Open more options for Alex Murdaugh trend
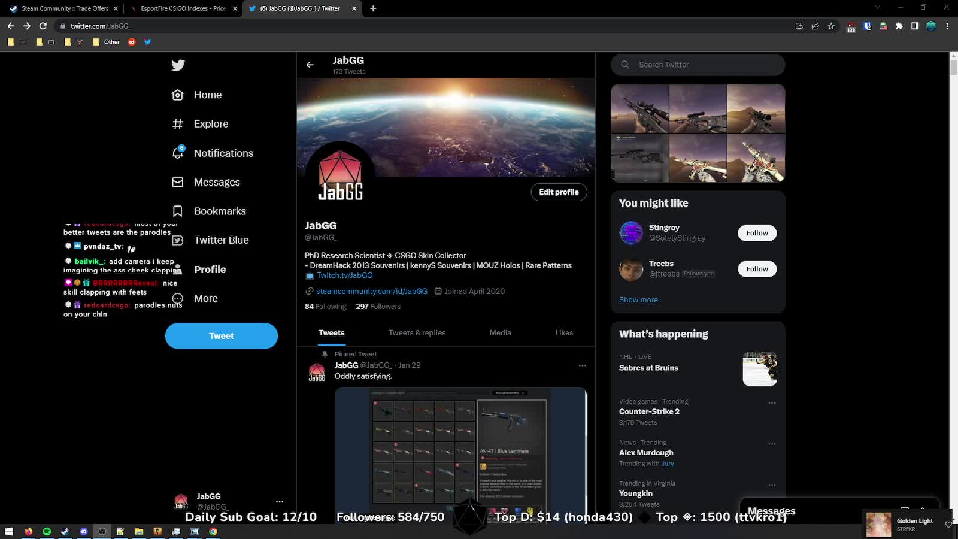 coord(772,444)
